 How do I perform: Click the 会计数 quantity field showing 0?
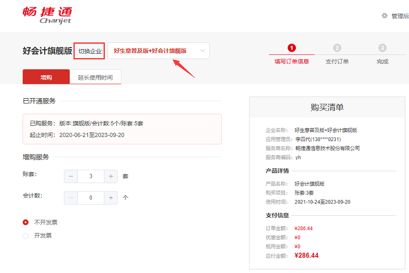click(91, 198)
